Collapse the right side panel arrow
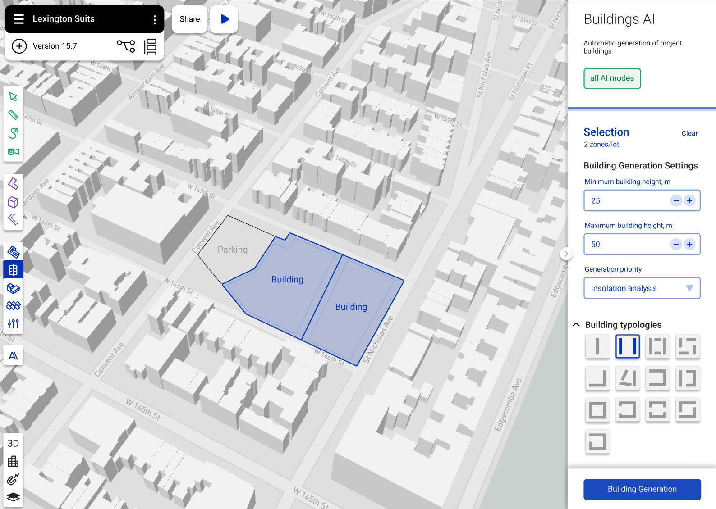 tap(566, 254)
